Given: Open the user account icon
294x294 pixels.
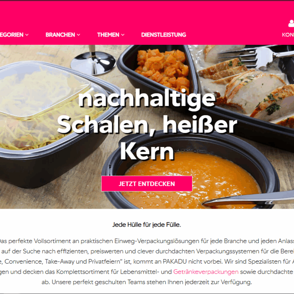Looking at the screenshot, I should [x=291, y=24].
